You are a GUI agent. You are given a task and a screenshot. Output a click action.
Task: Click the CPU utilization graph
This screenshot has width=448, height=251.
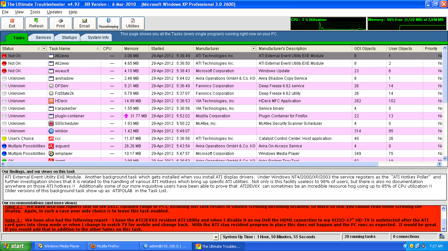tap(328, 24)
